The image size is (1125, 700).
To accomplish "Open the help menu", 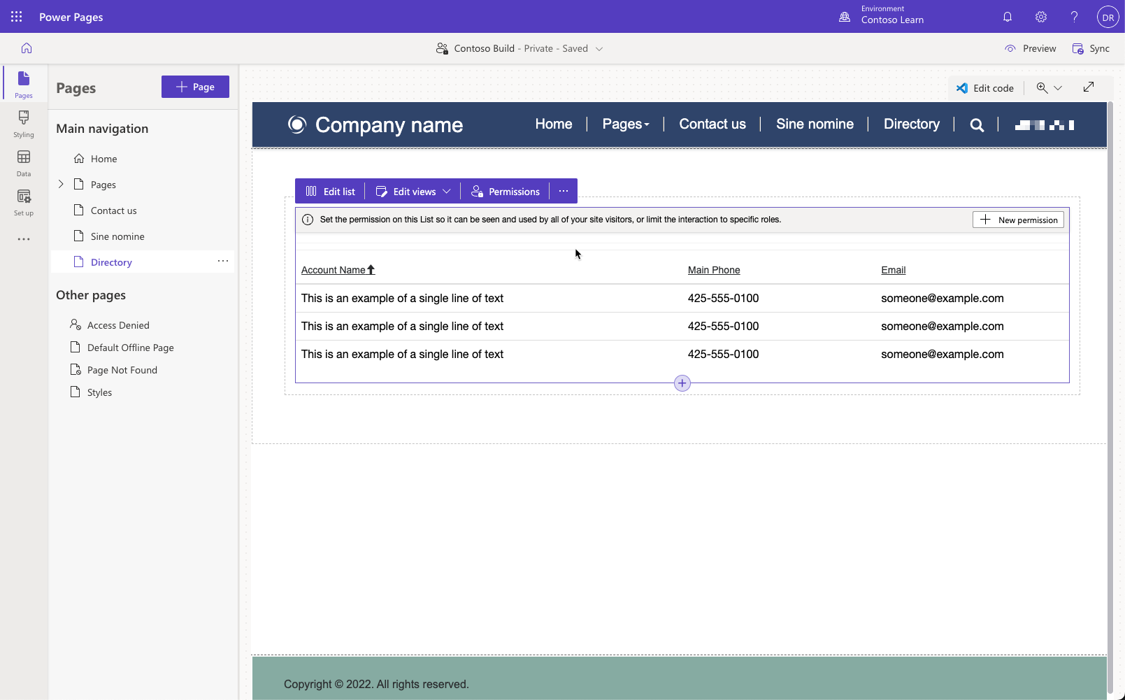I will [1074, 16].
